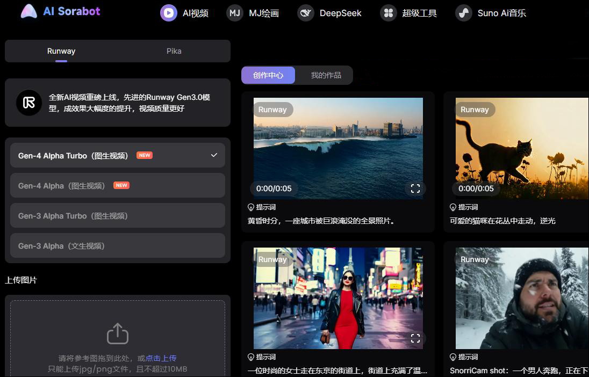Click 提示词 label under Tokyo woman video
This screenshot has height=377, width=589.
(x=266, y=357)
